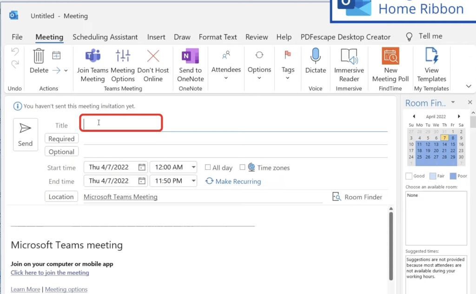The width and height of the screenshot is (476, 294).
Task: Open Teams Meeting Options
Action: pyautogui.click(x=123, y=65)
